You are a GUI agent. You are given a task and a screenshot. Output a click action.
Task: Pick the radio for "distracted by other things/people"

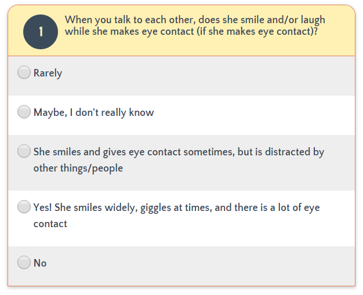click(24, 151)
